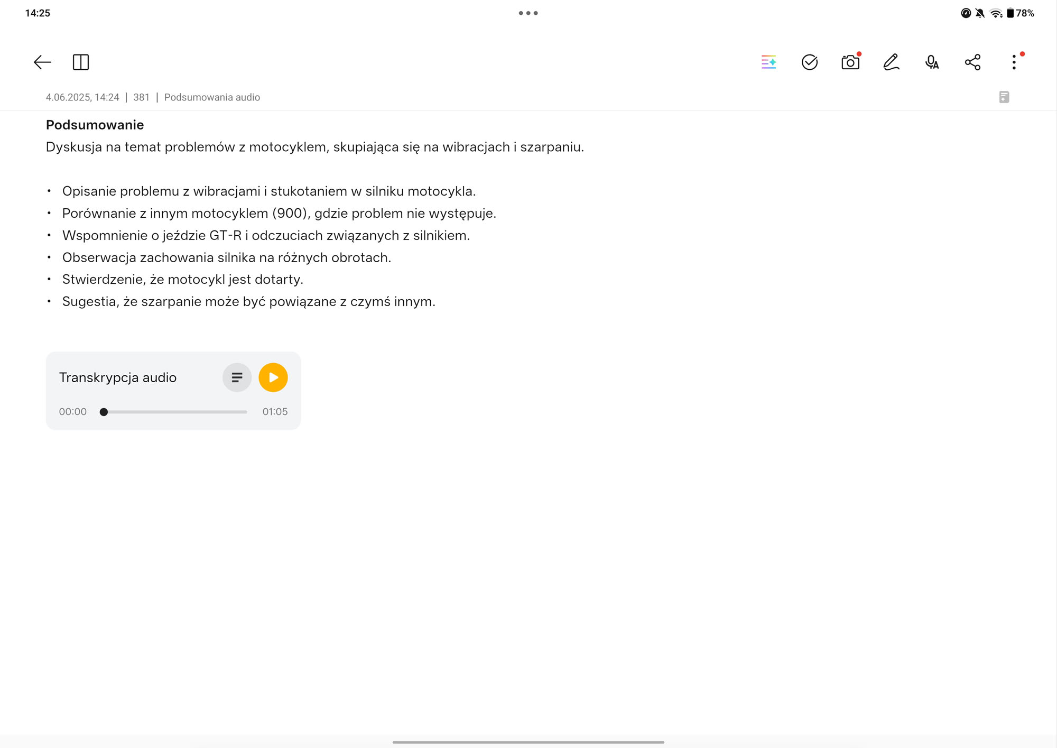Tap the bottom navigation gesture bar

coord(528,742)
